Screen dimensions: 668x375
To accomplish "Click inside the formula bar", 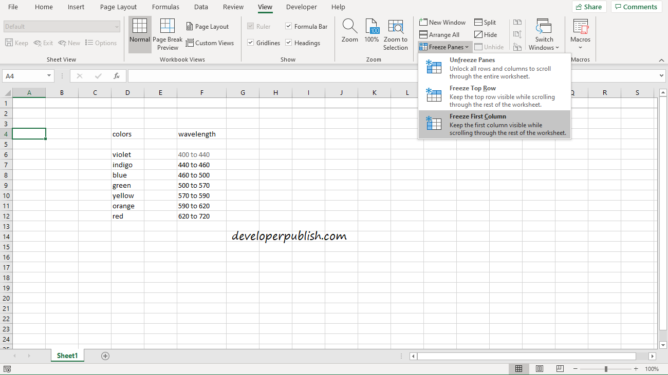I will pos(308,75).
